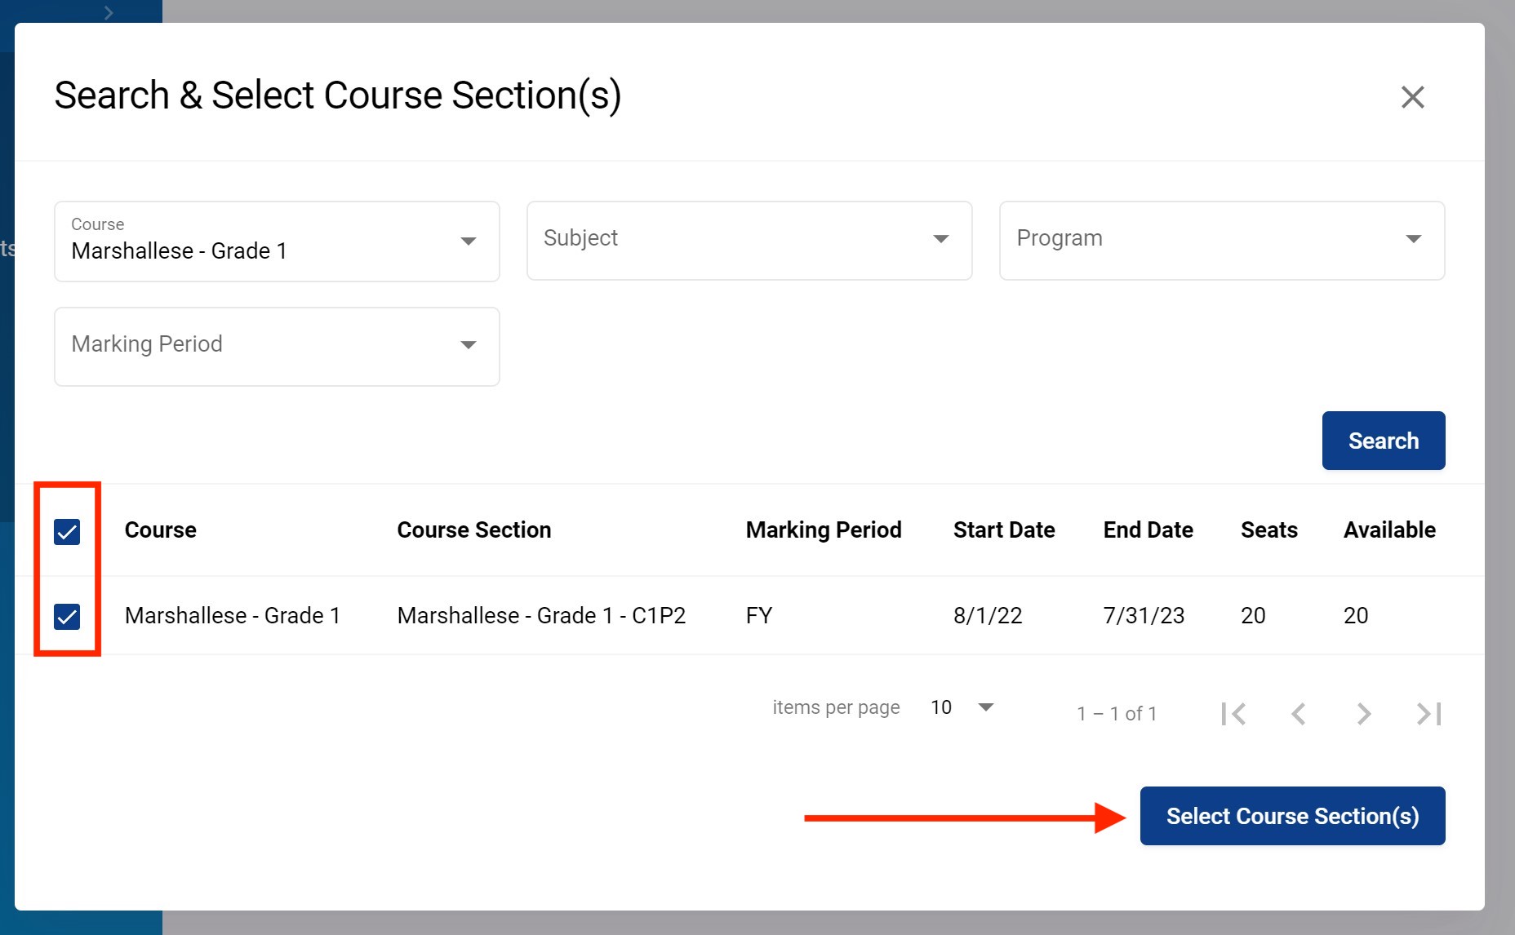Go to the previous page of results
The height and width of the screenshot is (935, 1515).
click(x=1298, y=714)
